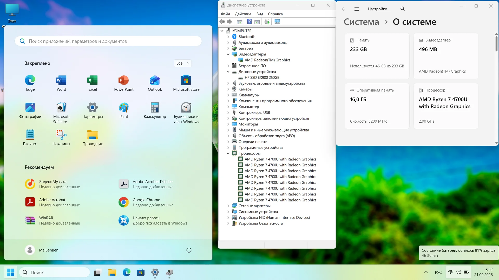Click the forward arrow in Device Manager toolbar
The image size is (499, 280).
[229, 22]
